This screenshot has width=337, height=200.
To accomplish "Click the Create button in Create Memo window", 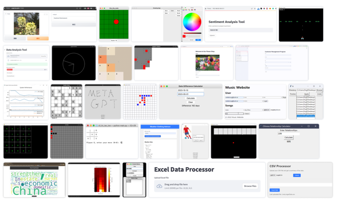I will coord(135,176).
